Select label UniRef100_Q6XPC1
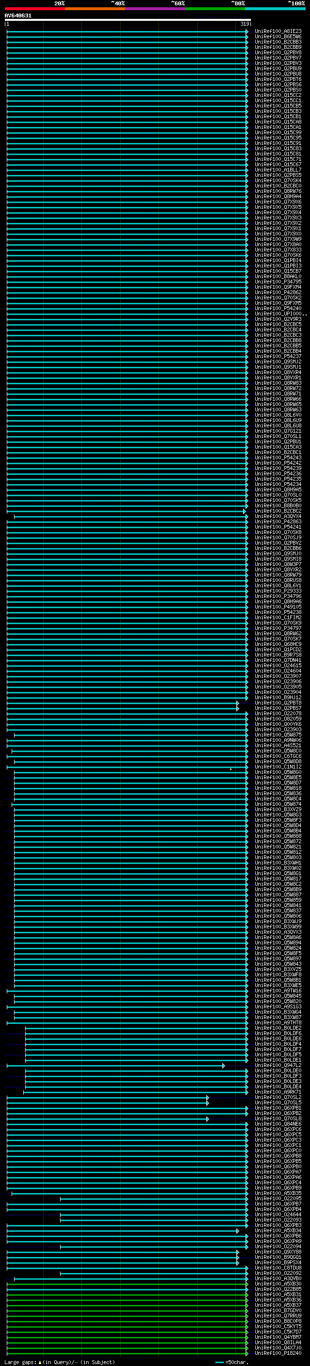 [x=278, y=1146]
